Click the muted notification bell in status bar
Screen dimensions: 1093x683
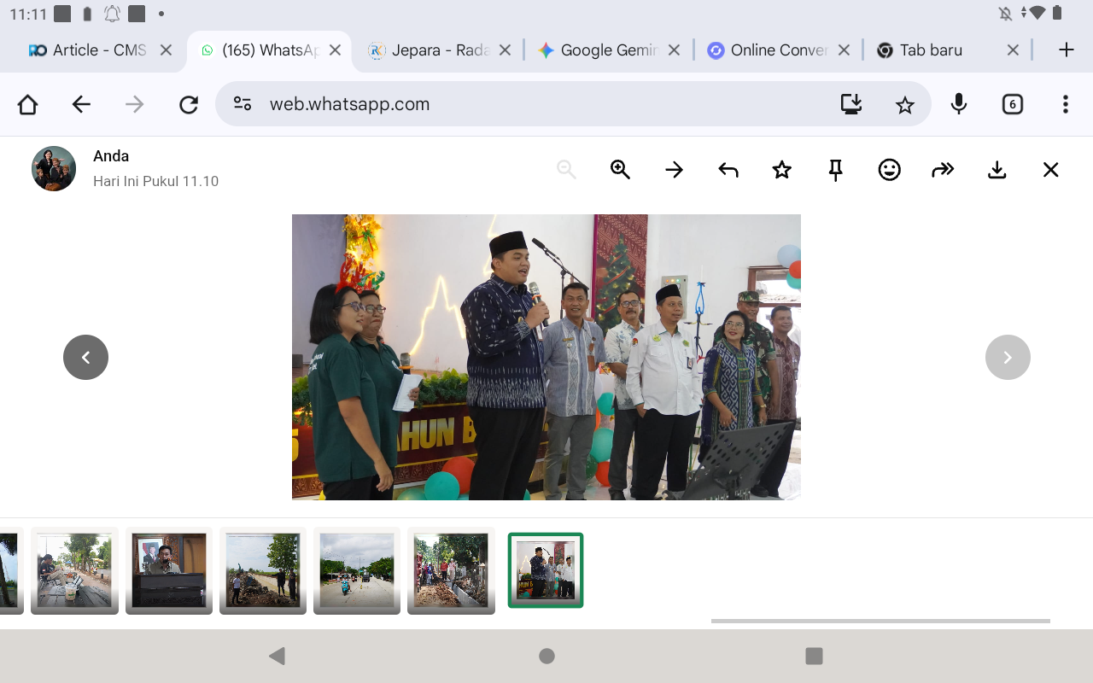(1005, 13)
